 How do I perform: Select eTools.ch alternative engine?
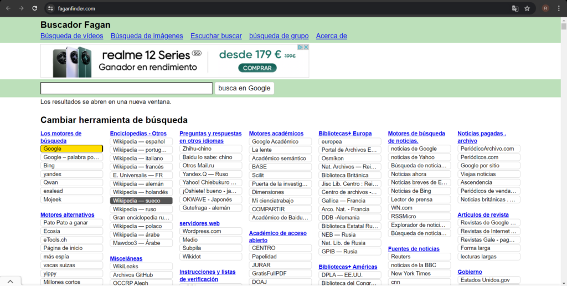(x=71, y=239)
